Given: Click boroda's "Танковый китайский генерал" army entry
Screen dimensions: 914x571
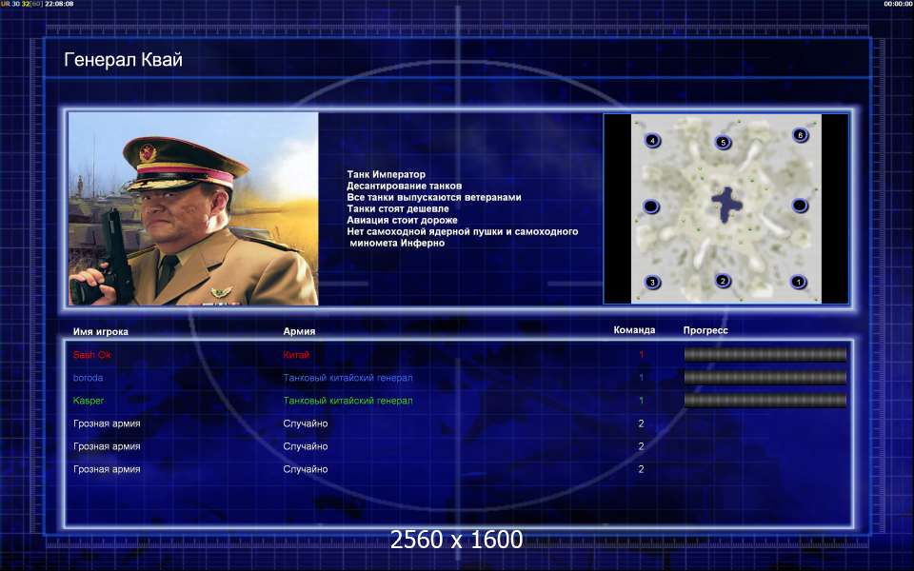Looking at the screenshot, I should point(348,378).
